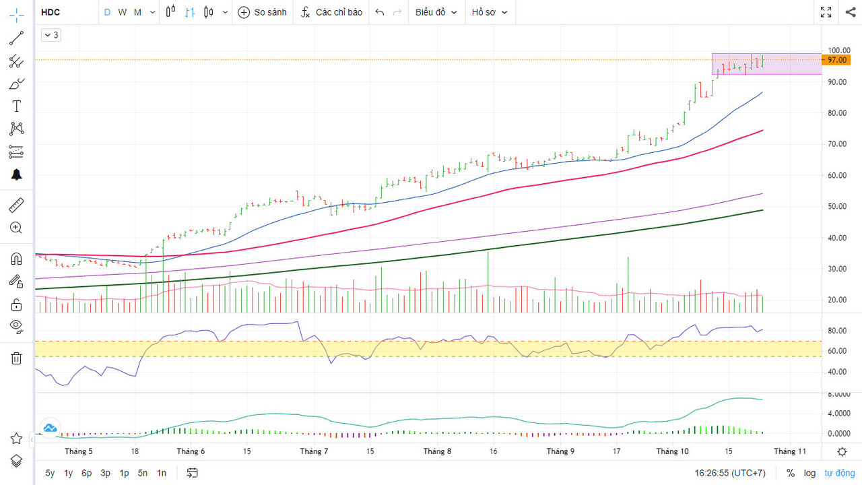Select the crosshair cursor tool
This screenshot has height=485, width=862.
(x=16, y=14)
